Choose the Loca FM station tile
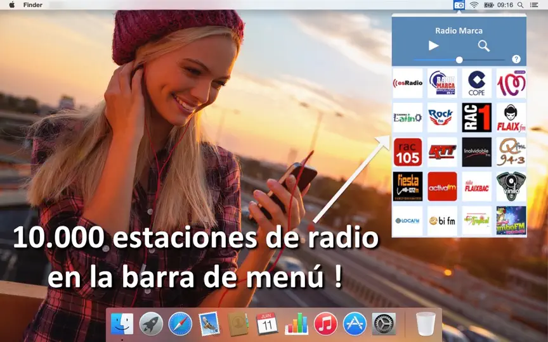 coord(407,220)
